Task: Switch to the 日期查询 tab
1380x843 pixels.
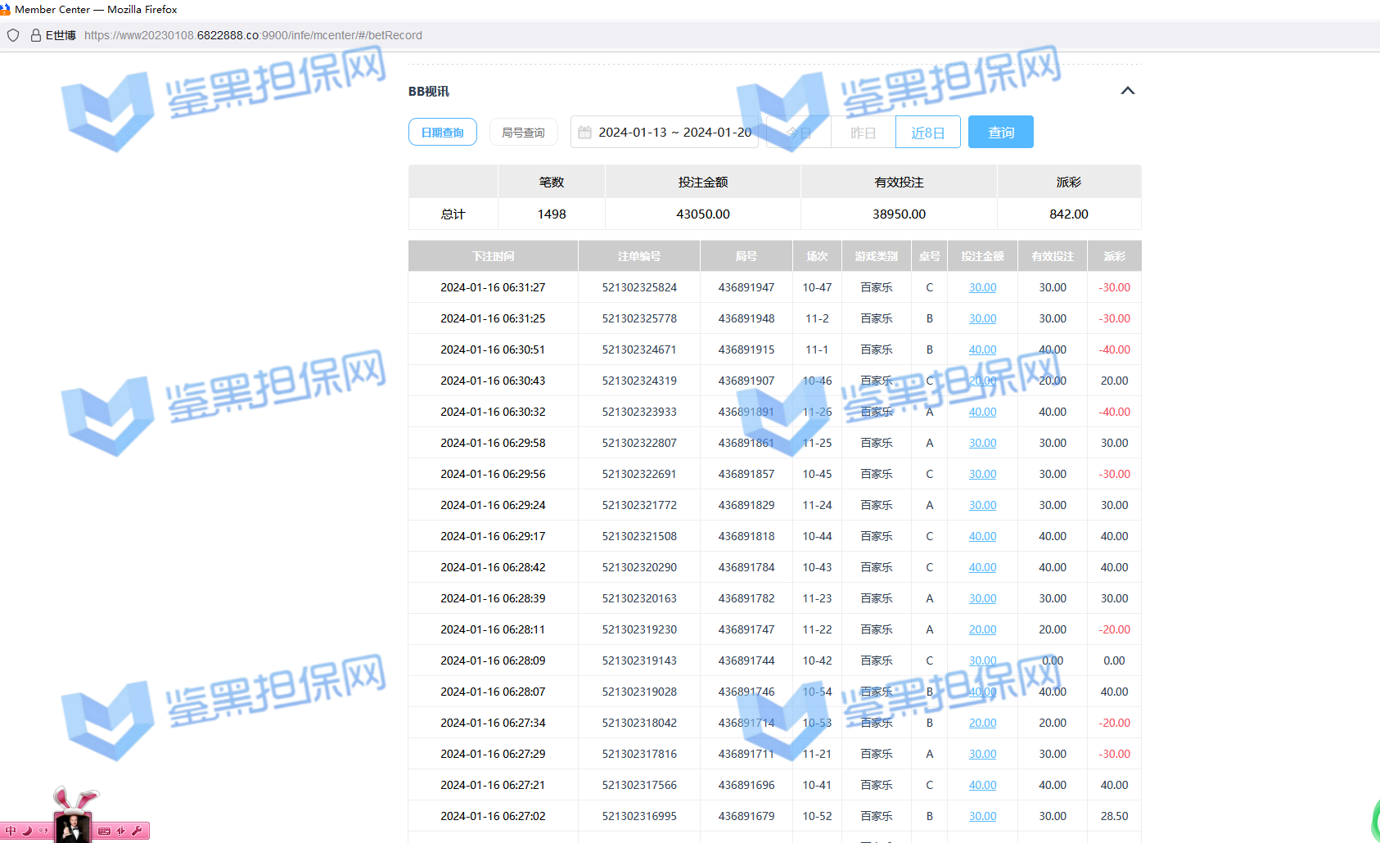Action: [442, 133]
